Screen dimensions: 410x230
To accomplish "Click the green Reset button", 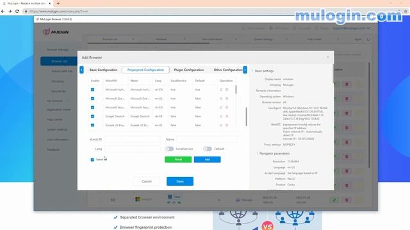I will pyautogui.click(x=178, y=160).
